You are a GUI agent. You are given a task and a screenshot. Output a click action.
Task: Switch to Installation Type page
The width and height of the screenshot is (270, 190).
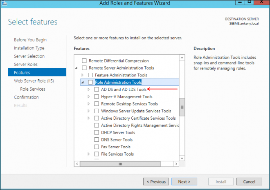coord(29,48)
